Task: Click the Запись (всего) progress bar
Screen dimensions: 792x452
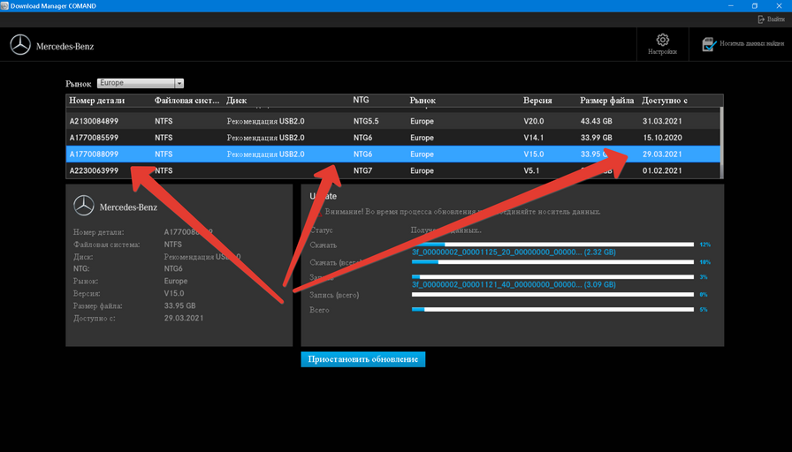Action: coord(552,295)
